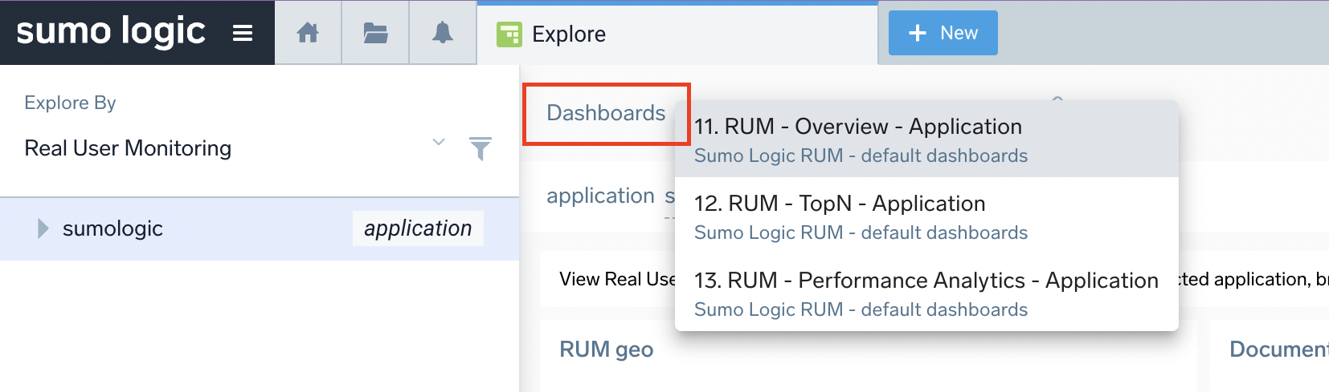Go to the Home tab icon

point(308,33)
